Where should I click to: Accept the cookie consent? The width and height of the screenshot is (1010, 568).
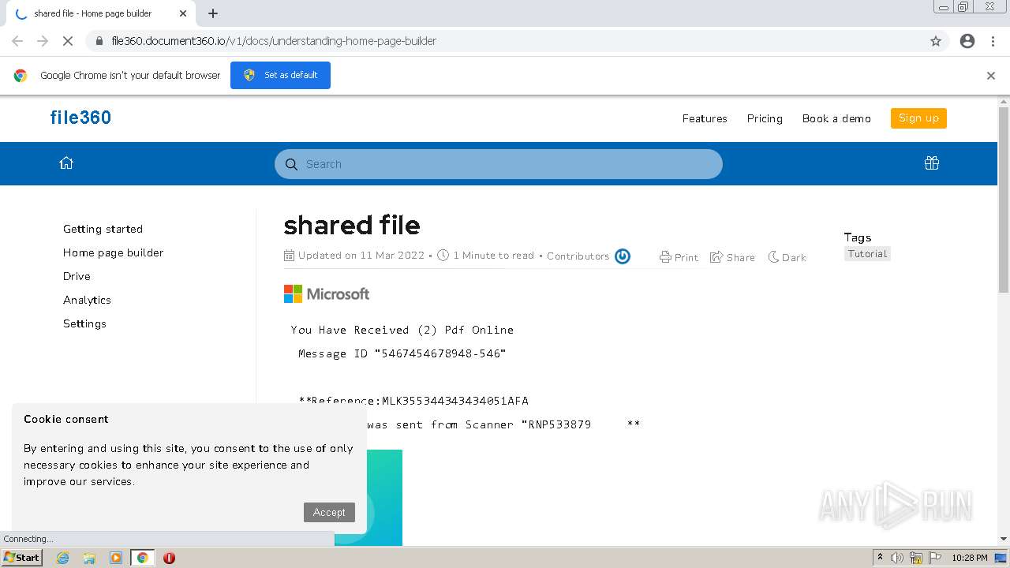[329, 512]
